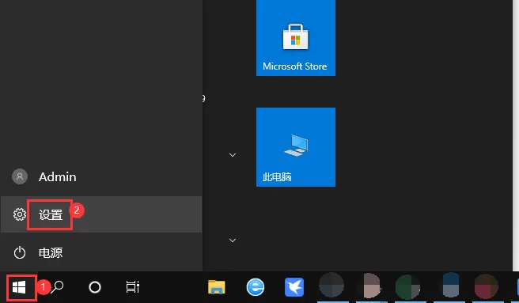
Task: Open 设置 from the Start menu
Action: click(101, 214)
